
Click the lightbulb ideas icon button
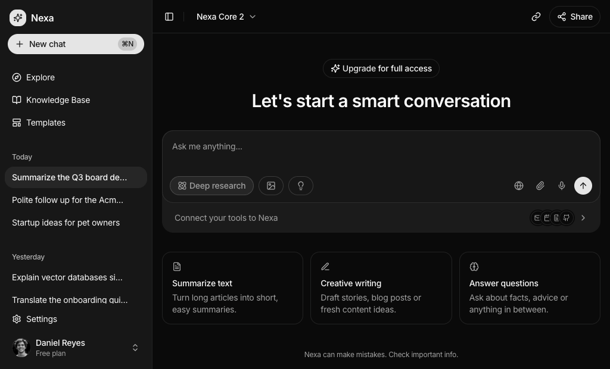coord(301,186)
